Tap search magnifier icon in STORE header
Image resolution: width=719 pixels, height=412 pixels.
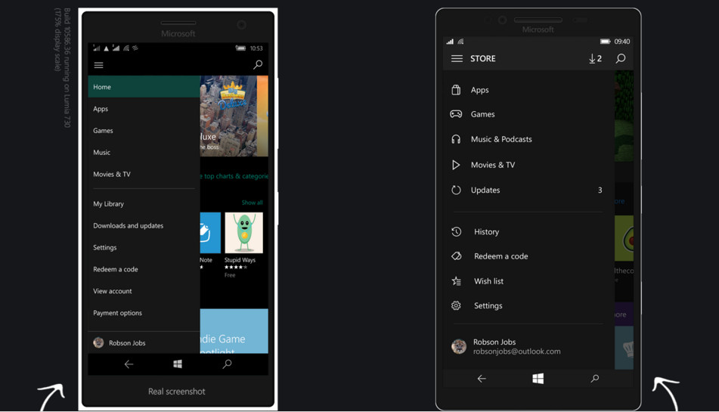(621, 59)
